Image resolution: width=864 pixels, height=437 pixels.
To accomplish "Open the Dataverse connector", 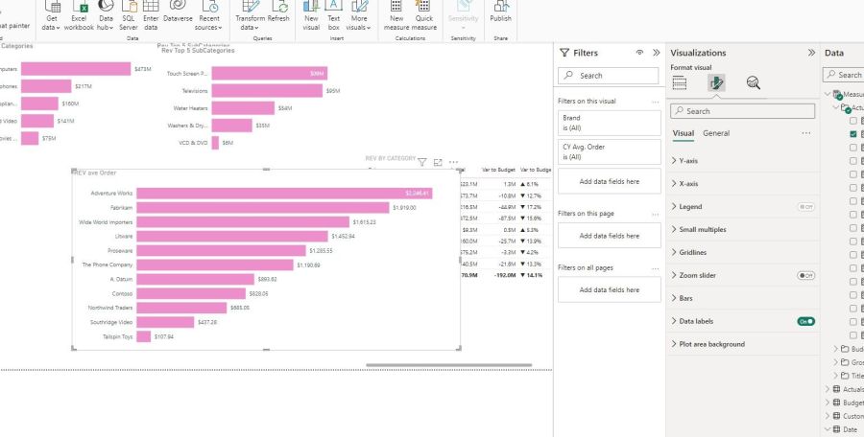I will click(x=178, y=12).
